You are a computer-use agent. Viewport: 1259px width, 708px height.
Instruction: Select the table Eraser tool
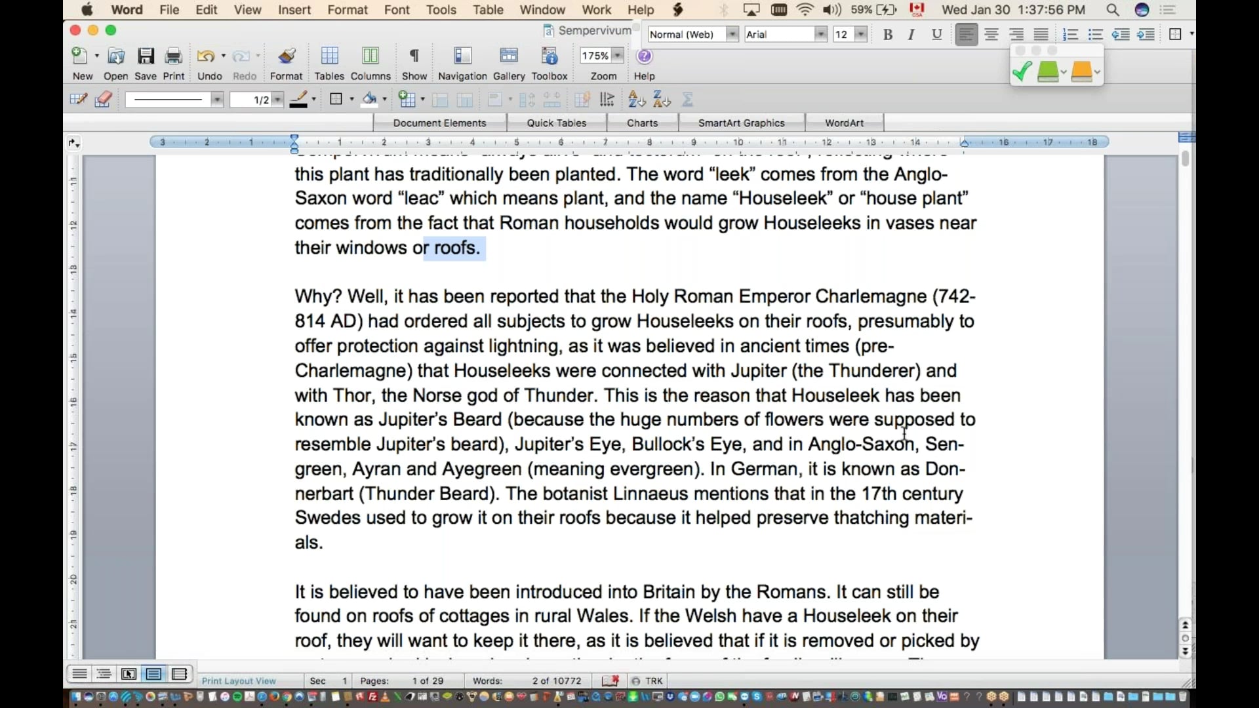coord(103,100)
